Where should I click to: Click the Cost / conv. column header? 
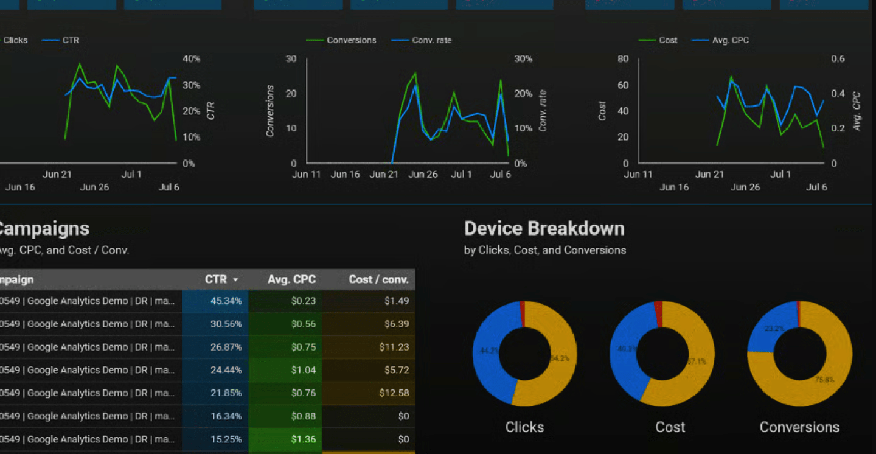378,279
